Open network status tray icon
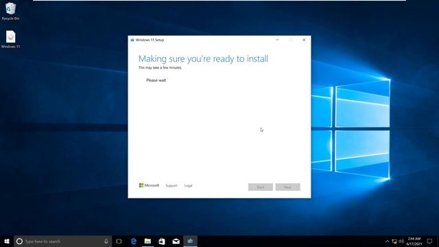439x247 pixels. coord(394,241)
